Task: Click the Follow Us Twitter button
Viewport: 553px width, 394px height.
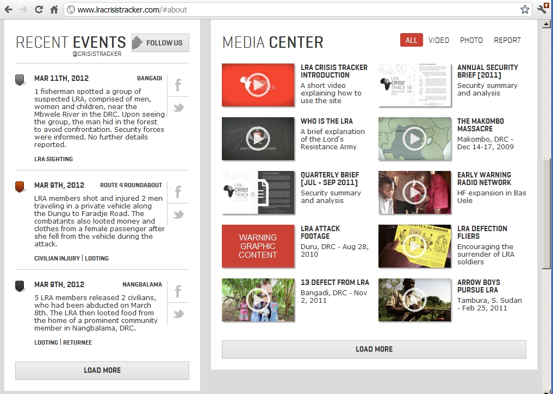Action: [x=160, y=43]
